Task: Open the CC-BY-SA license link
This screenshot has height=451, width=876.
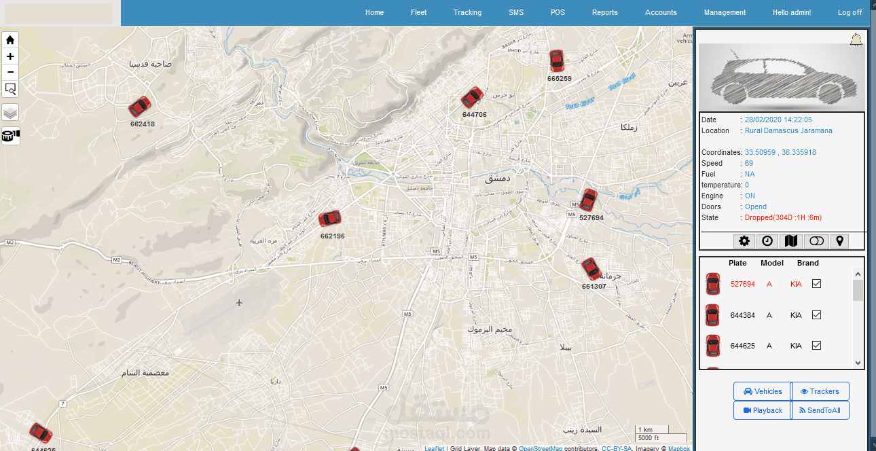Action: [x=617, y=448]
